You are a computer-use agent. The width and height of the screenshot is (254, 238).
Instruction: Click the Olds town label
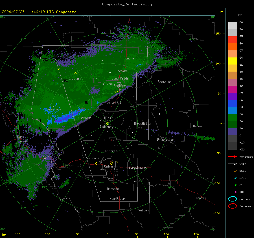[x=108, y=118]
